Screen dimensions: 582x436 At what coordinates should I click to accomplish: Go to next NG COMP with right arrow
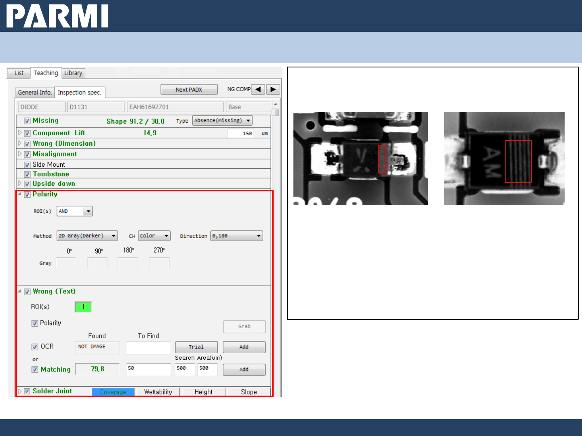point(273,89)
